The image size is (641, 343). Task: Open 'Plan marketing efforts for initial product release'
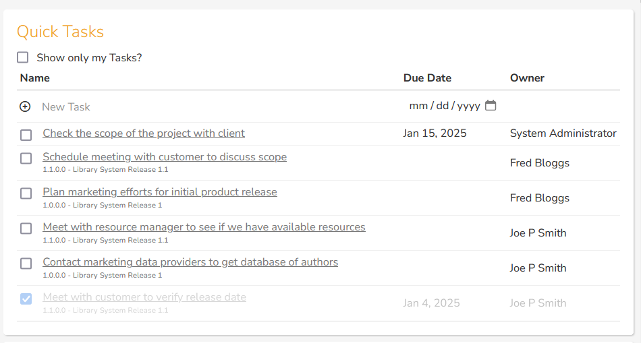click(x=160, y=192)
